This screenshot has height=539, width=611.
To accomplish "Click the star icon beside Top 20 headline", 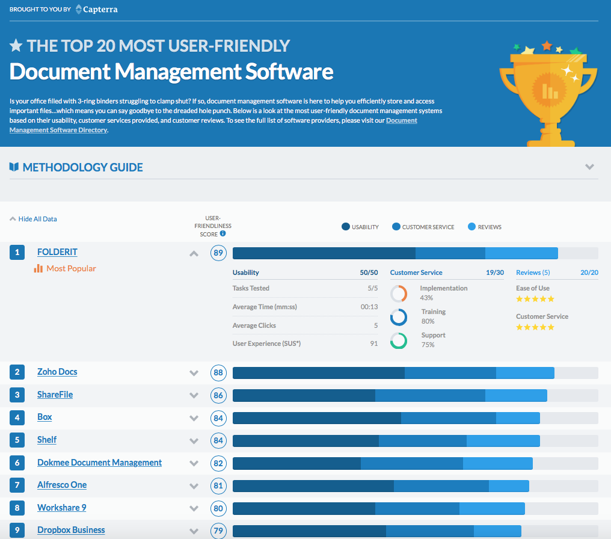I will (x=16, y=46).
